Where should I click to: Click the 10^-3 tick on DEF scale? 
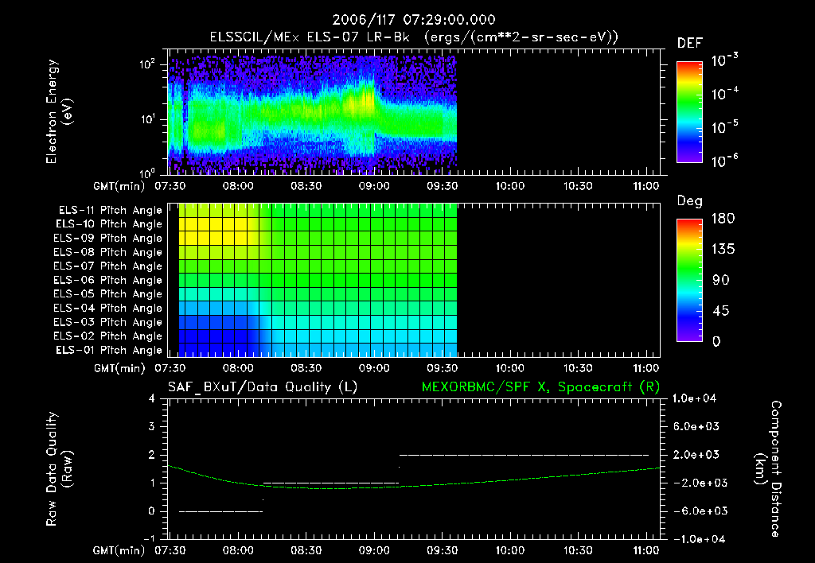[724, 60]
